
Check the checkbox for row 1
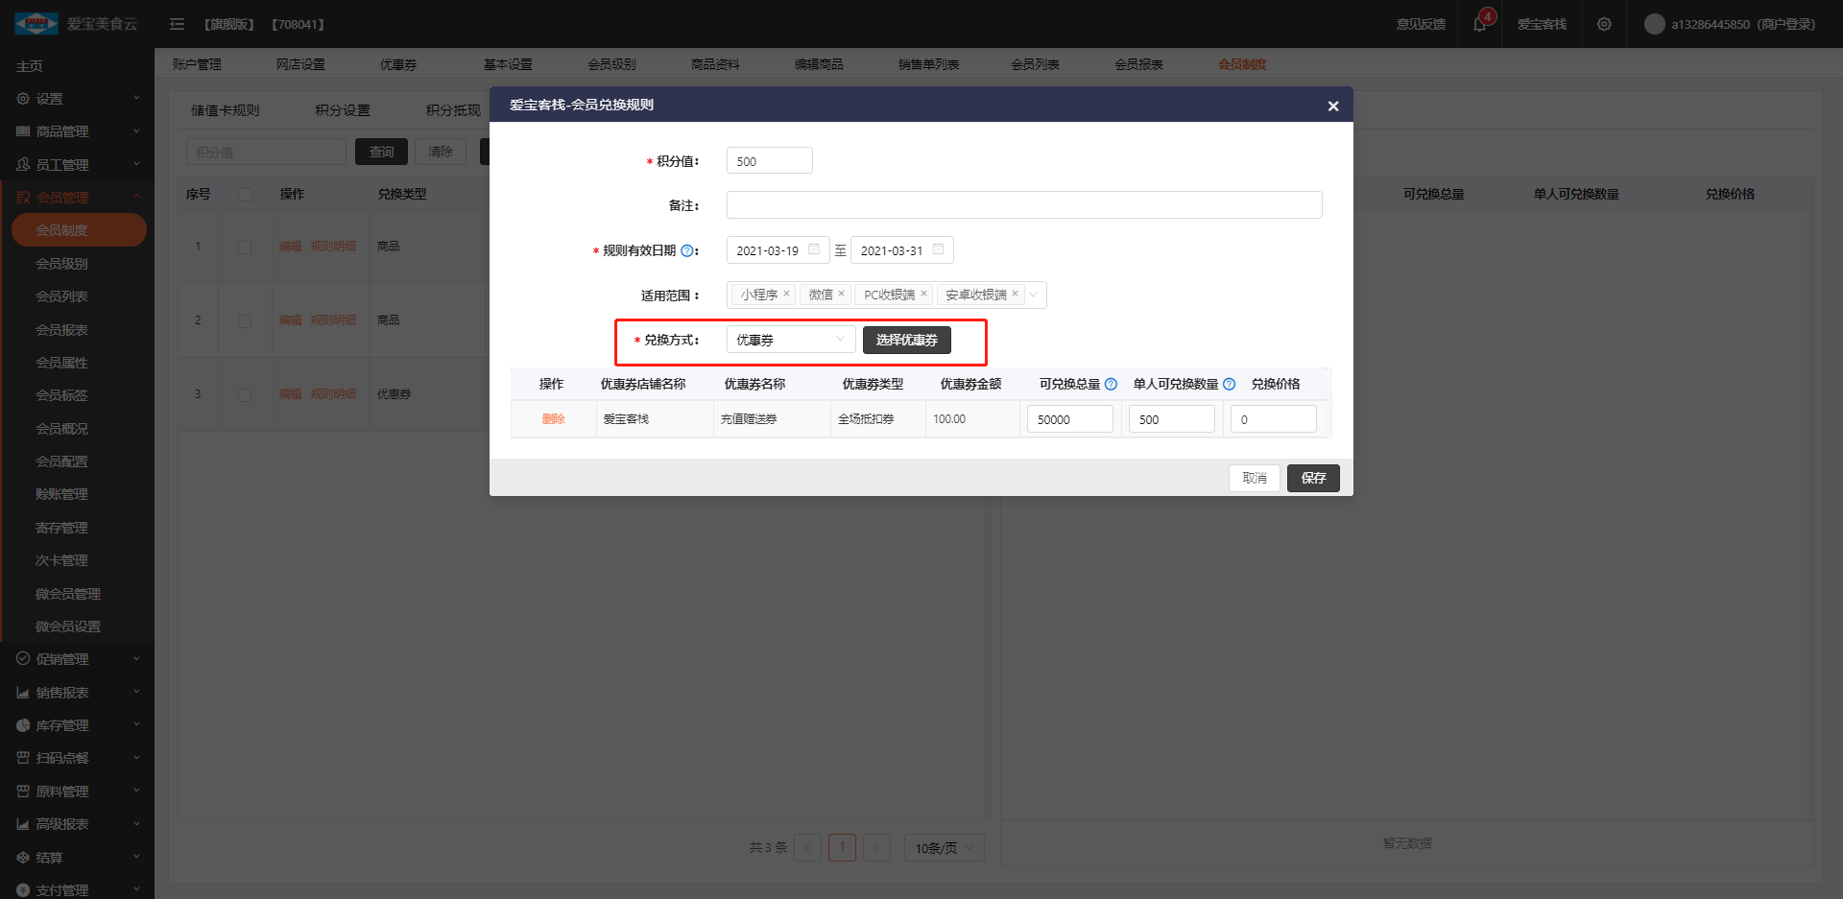(x=245, y=248)
